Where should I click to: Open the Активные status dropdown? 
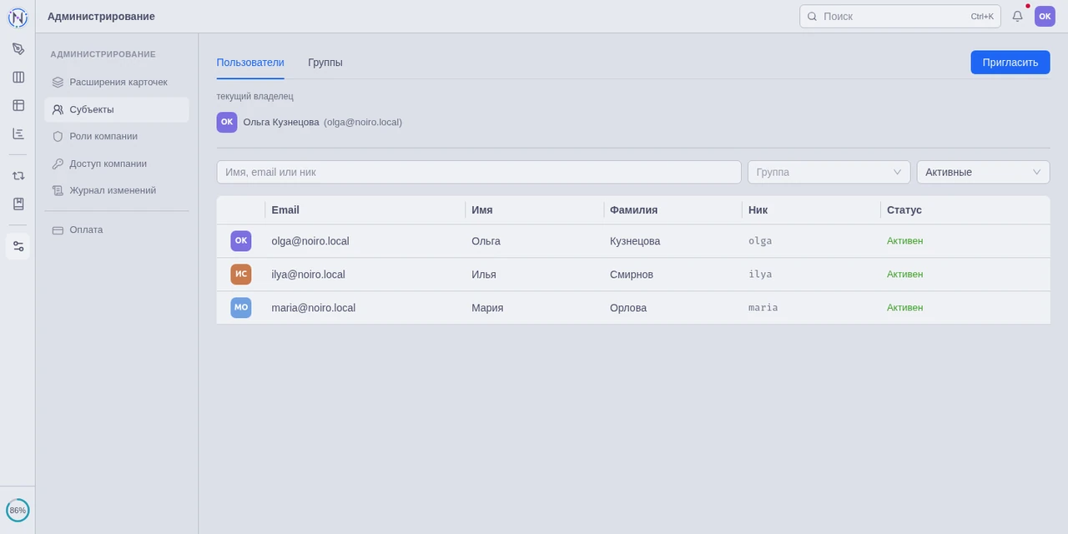983,172
